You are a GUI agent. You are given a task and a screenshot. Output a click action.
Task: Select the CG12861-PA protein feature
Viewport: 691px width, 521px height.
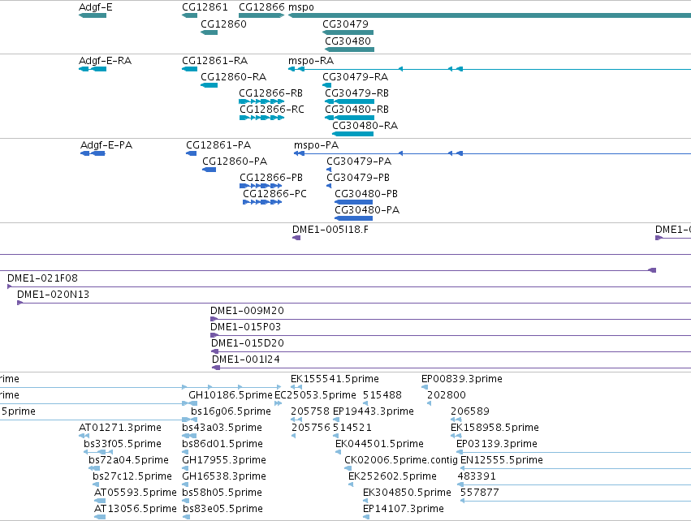pos(192,153)
